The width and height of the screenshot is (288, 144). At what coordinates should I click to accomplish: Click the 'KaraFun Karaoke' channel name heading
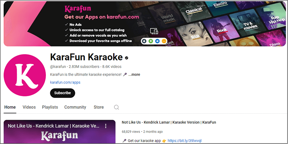click(x=86, y=57)
